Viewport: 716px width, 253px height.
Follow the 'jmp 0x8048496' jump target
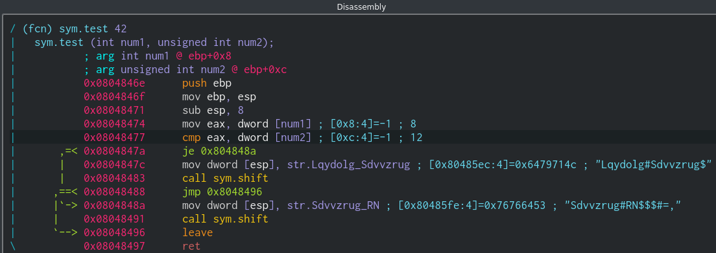pyautogui.click(x=222, y=192)
